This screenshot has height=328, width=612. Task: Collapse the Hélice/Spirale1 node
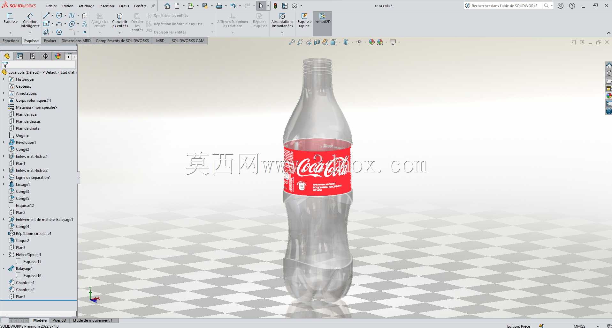[4, 254]
